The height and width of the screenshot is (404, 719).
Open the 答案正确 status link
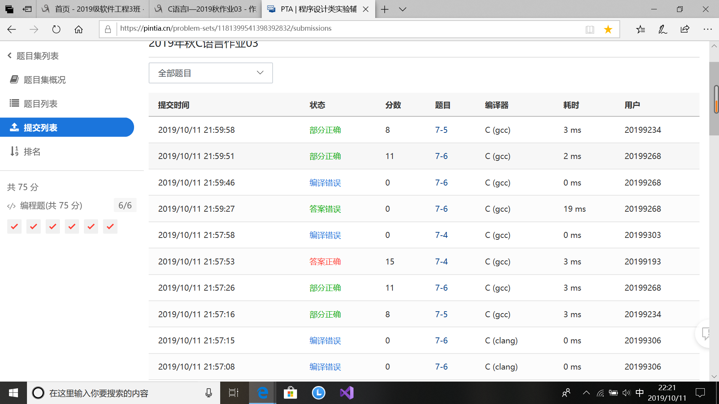(325, 261)
